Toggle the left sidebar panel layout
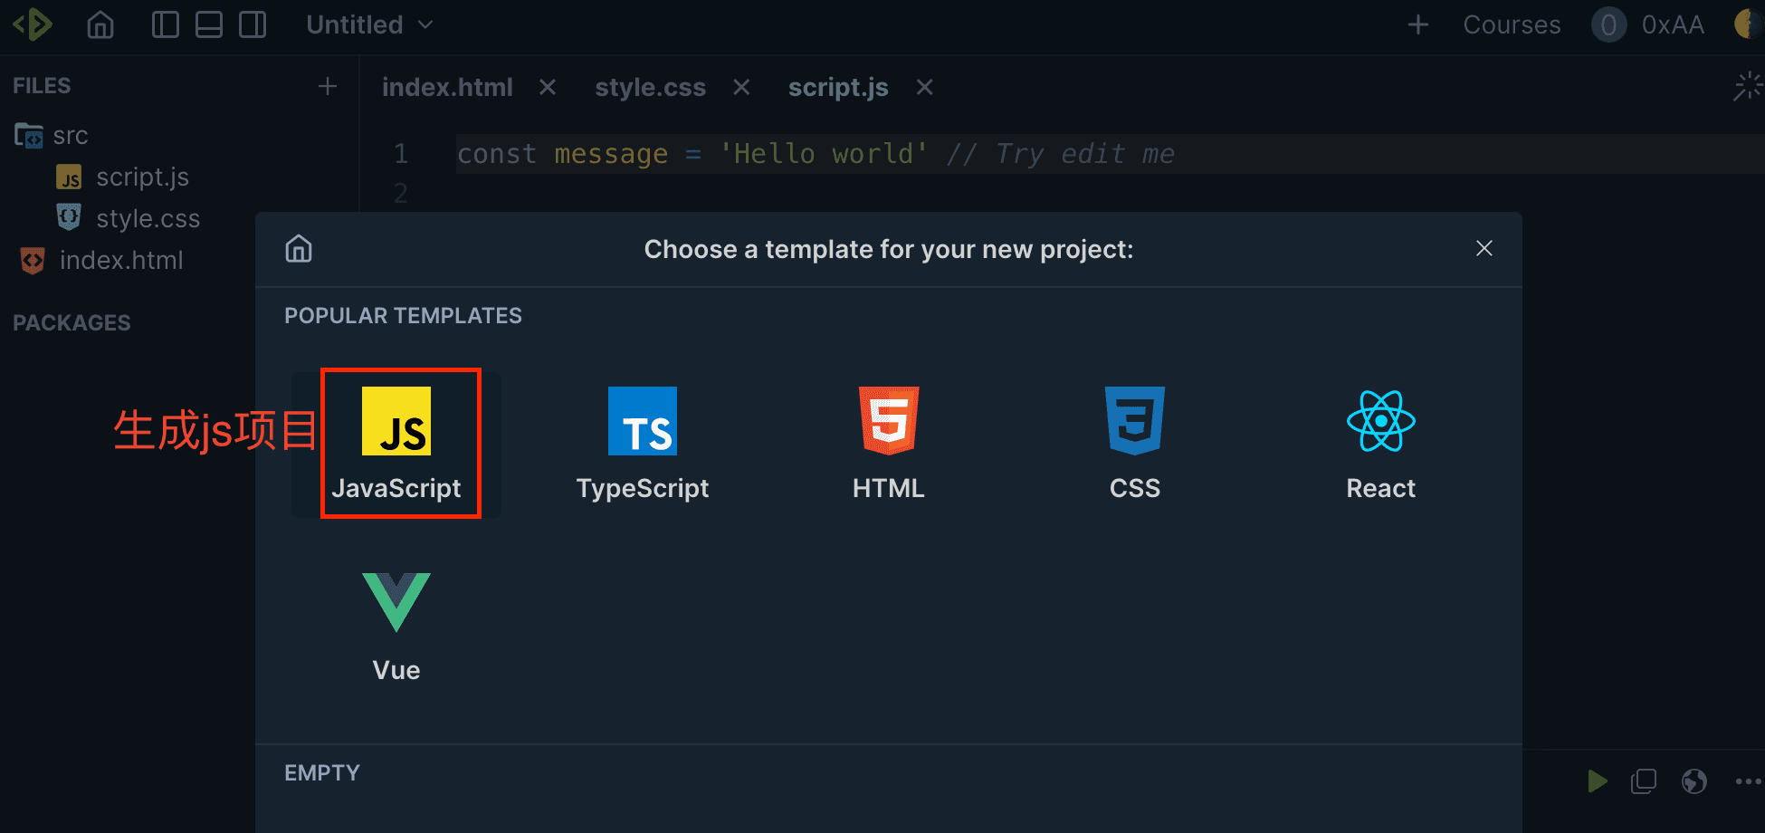Viewport: 1765px width, 833px height. (165, 24)
